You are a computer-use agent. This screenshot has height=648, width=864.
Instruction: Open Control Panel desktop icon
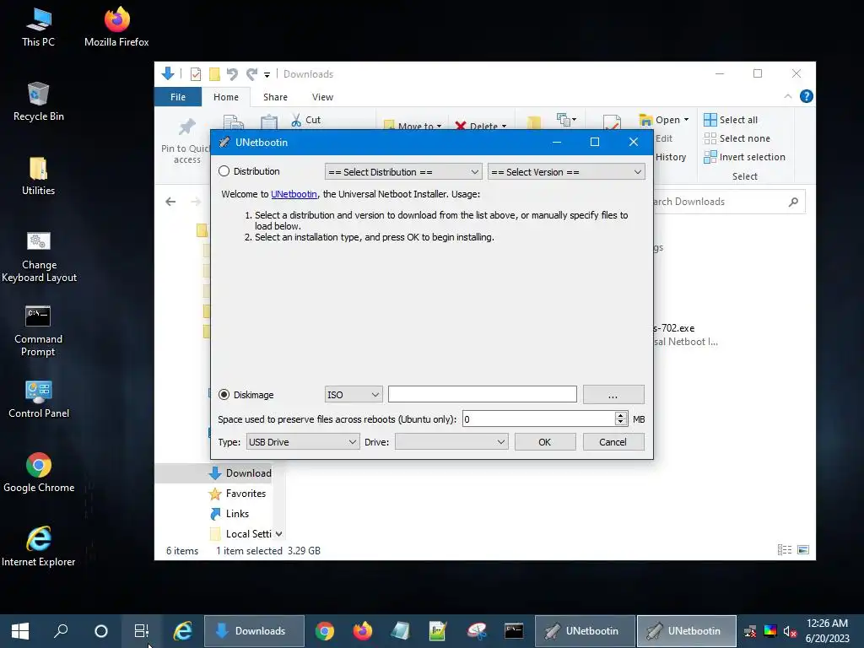click(39, 399)
